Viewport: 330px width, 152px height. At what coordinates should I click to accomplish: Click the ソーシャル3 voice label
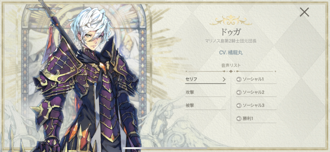tap(253, 105)
